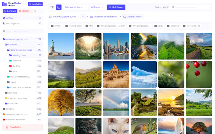This screenshot has height=134, width=215.
Task: Click the home icon beside All Files
Action: click(4, 18)
